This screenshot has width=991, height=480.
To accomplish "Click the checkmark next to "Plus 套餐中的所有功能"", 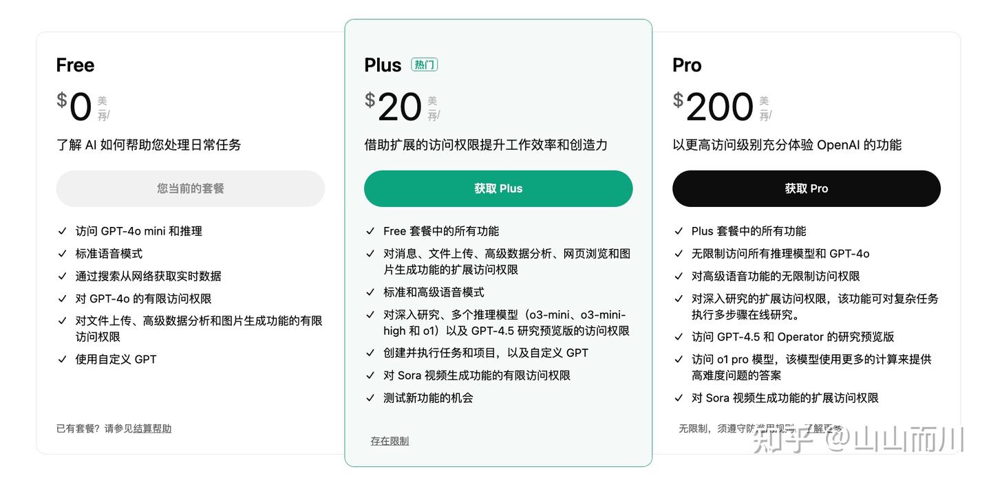I will click(x=679, y=231).
